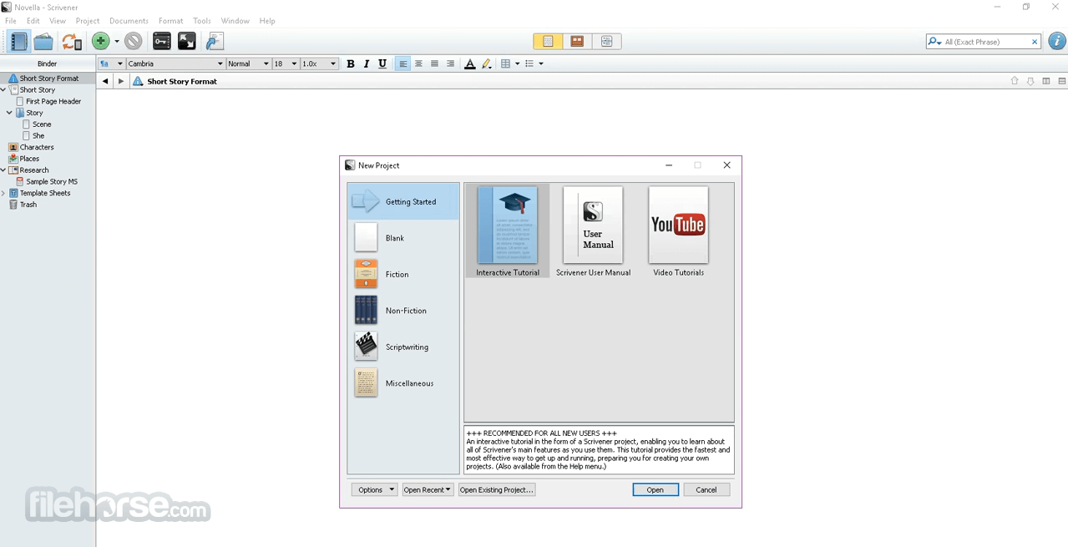Viewport: 1068px width, 547px height.
Task: Open the paragraph style preset dropdown
Action: [x=111, y=63]
